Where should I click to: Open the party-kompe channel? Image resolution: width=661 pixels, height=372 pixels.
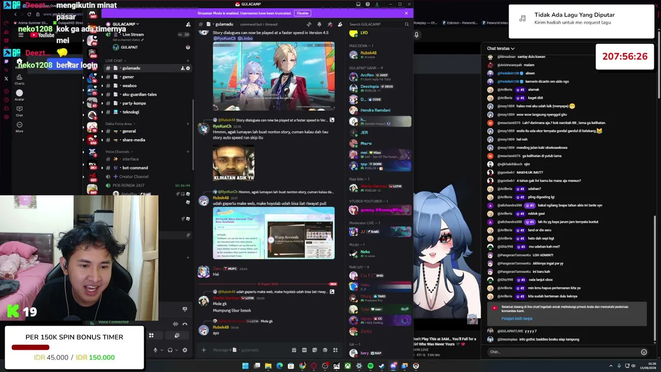pos(148,103)
